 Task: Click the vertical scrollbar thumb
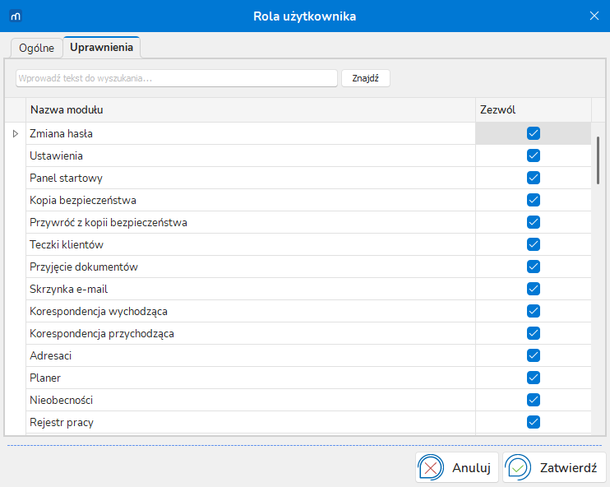598,160
